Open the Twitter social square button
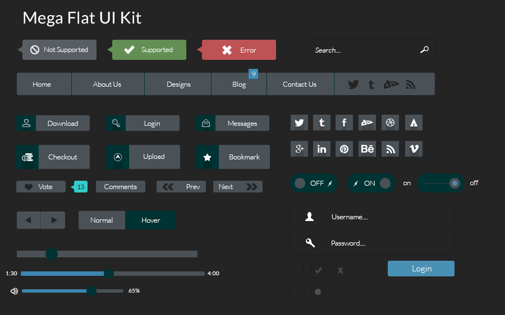The width and height of the screenshot is (505, 315). 299,123
